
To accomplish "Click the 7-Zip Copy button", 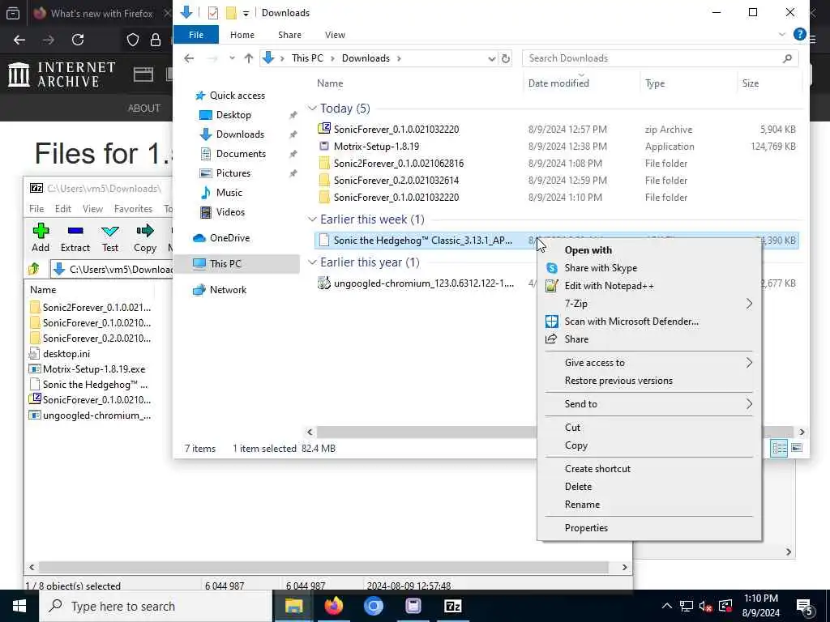I will pyautogui.click(x=144, y=237).
